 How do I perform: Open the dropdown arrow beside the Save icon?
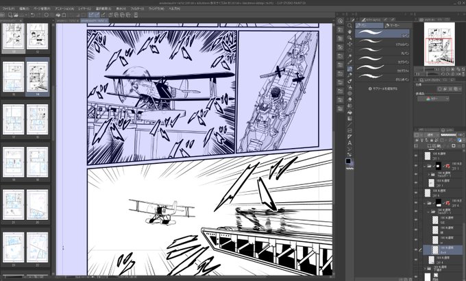coord(25,15)
